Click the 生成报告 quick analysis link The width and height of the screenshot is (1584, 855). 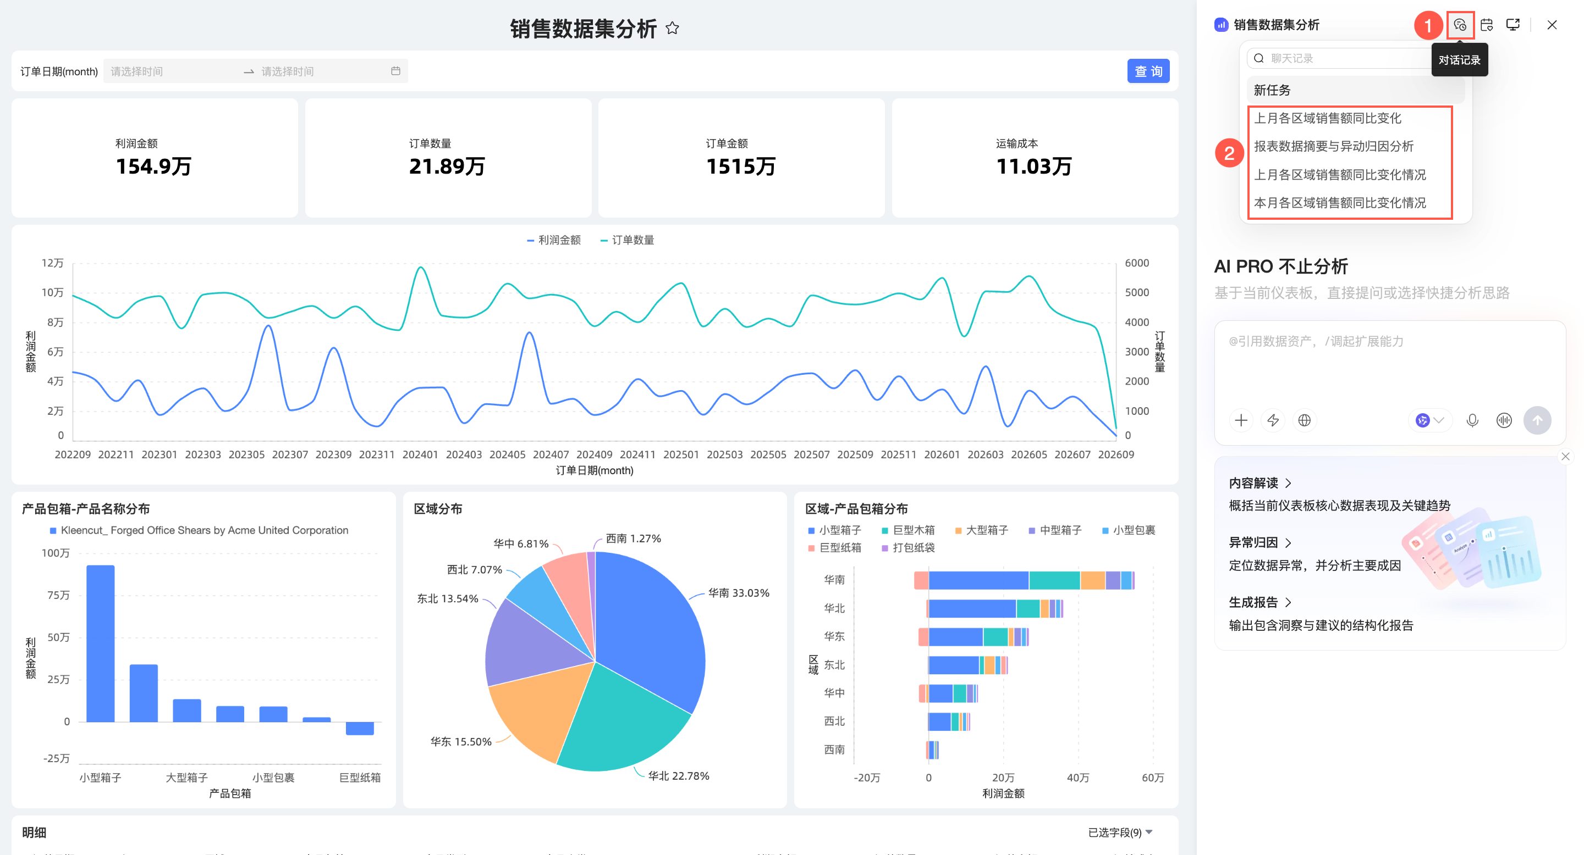coord(1259,603)
